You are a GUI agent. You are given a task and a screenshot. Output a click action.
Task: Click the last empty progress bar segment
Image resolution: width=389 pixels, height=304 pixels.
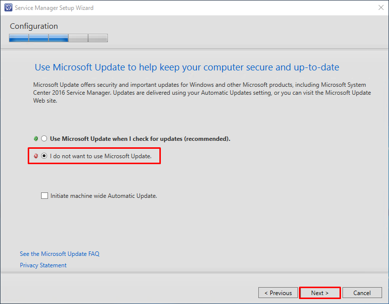[98, 38]
